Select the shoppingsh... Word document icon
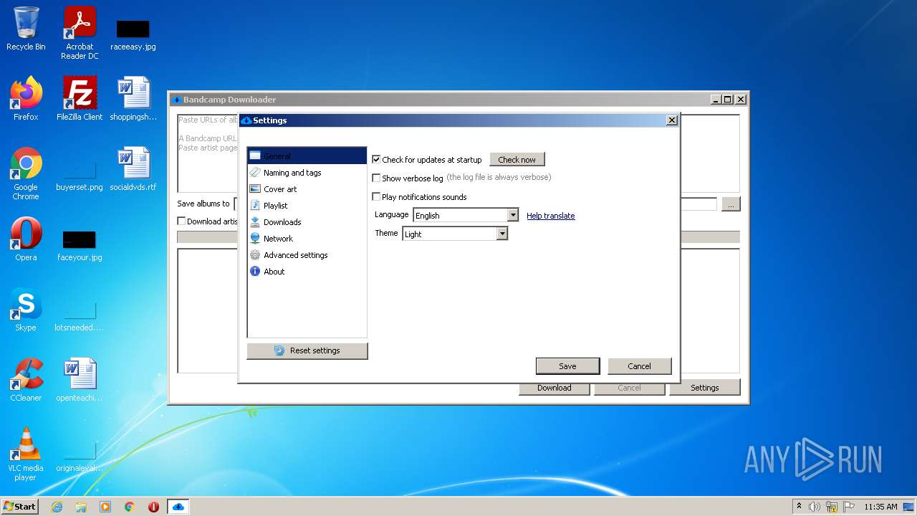Image resolution: width=917 pixels, height=516 pixels. click(x=133, y=99)
